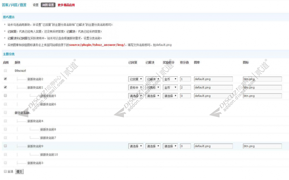Open the 投标中 dropdown for 新版块名称1
Image resolution: width=289 pixels, height=180 pixels.
(x=136, y=87)
